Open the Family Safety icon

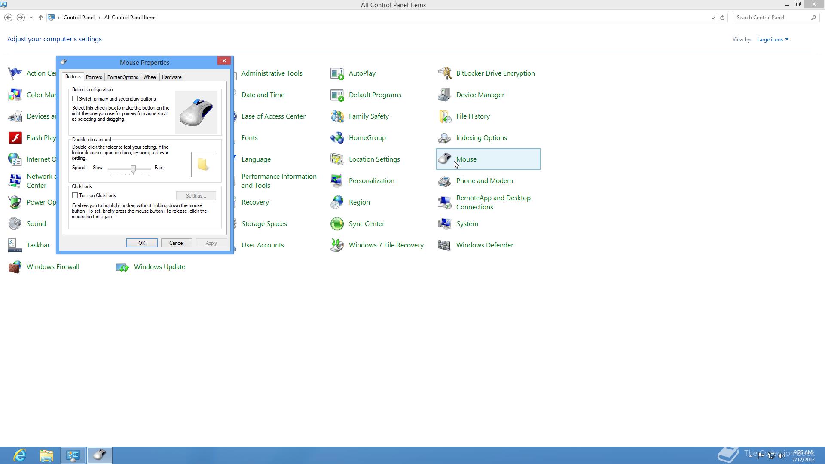click(337, 116)
